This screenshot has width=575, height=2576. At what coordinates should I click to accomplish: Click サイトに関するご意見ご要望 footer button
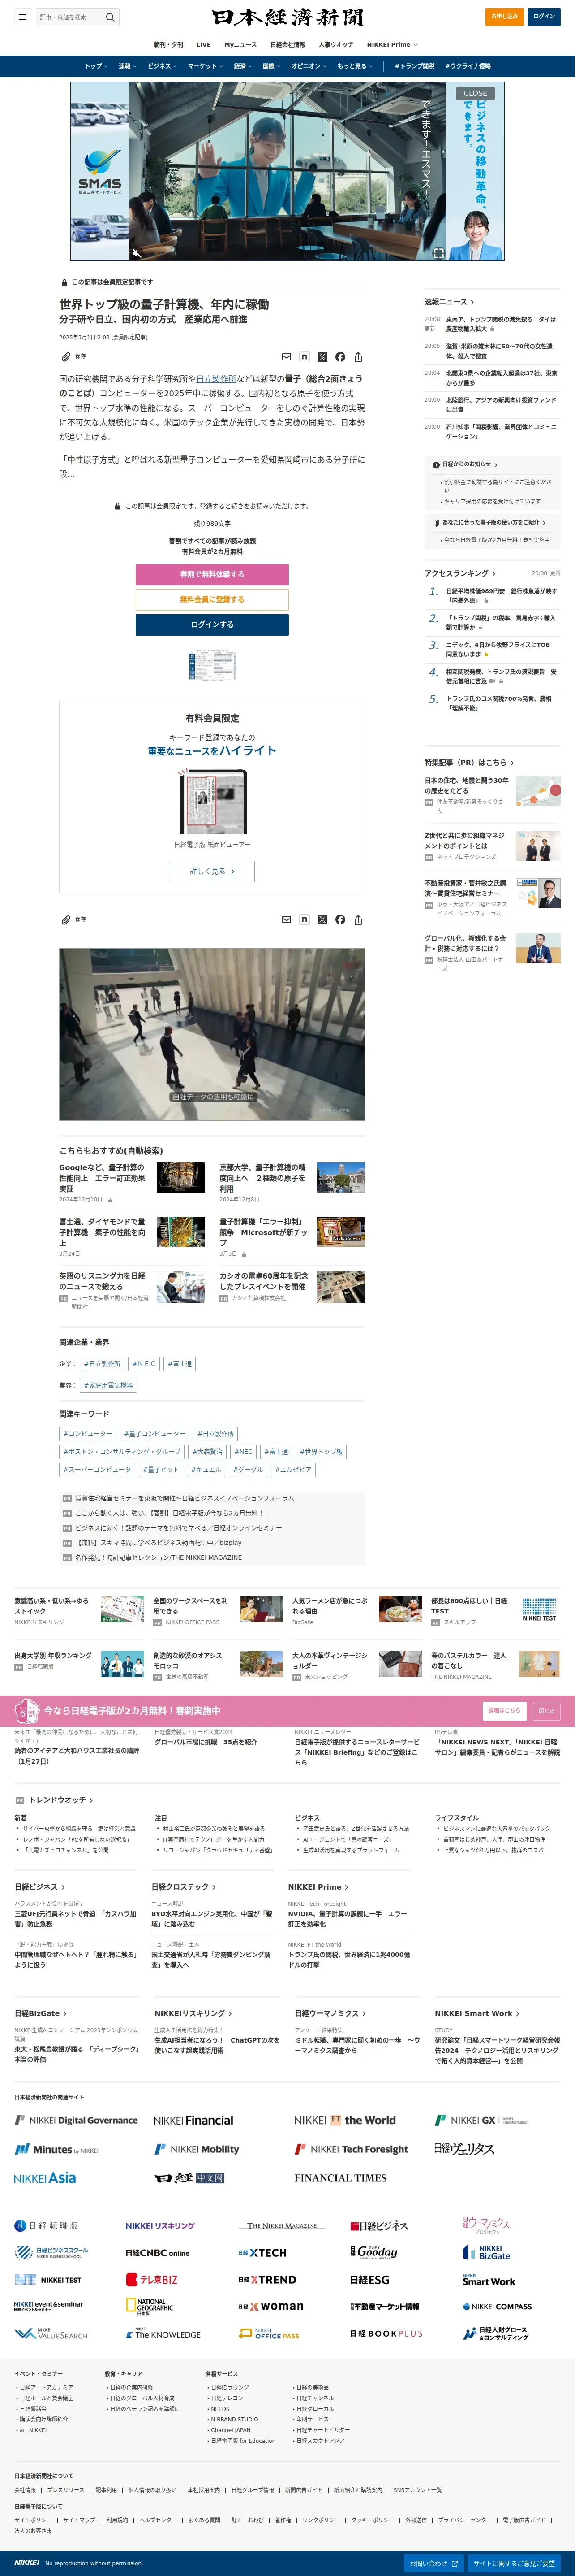tap(514, 2563)
